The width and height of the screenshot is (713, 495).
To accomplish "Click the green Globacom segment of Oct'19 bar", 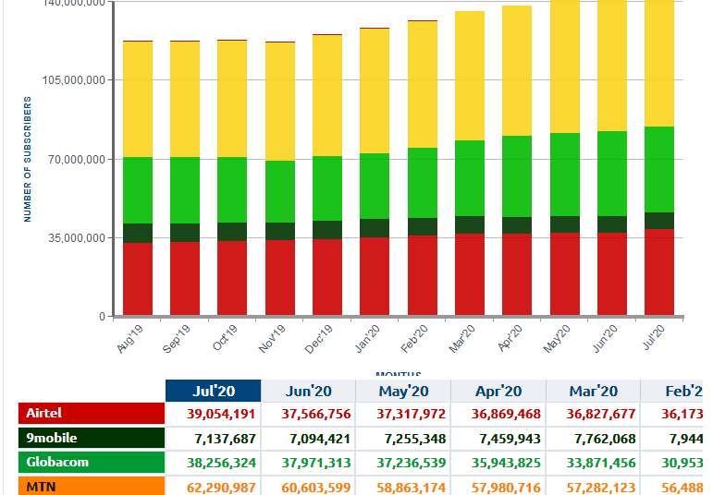I will pyautogui.click(x=232, y=190).
